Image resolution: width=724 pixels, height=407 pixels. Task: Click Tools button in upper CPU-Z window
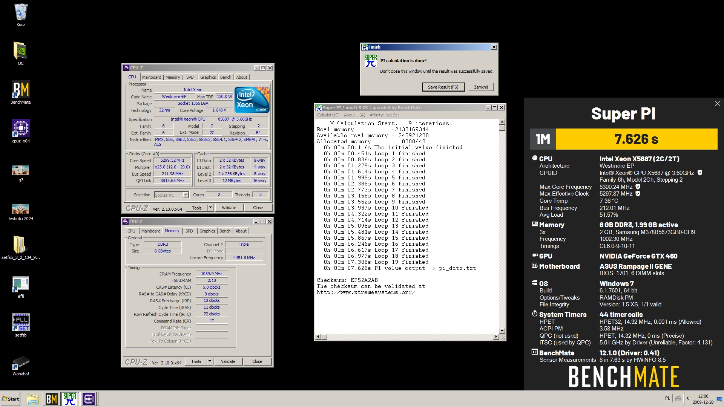point(197,208)
